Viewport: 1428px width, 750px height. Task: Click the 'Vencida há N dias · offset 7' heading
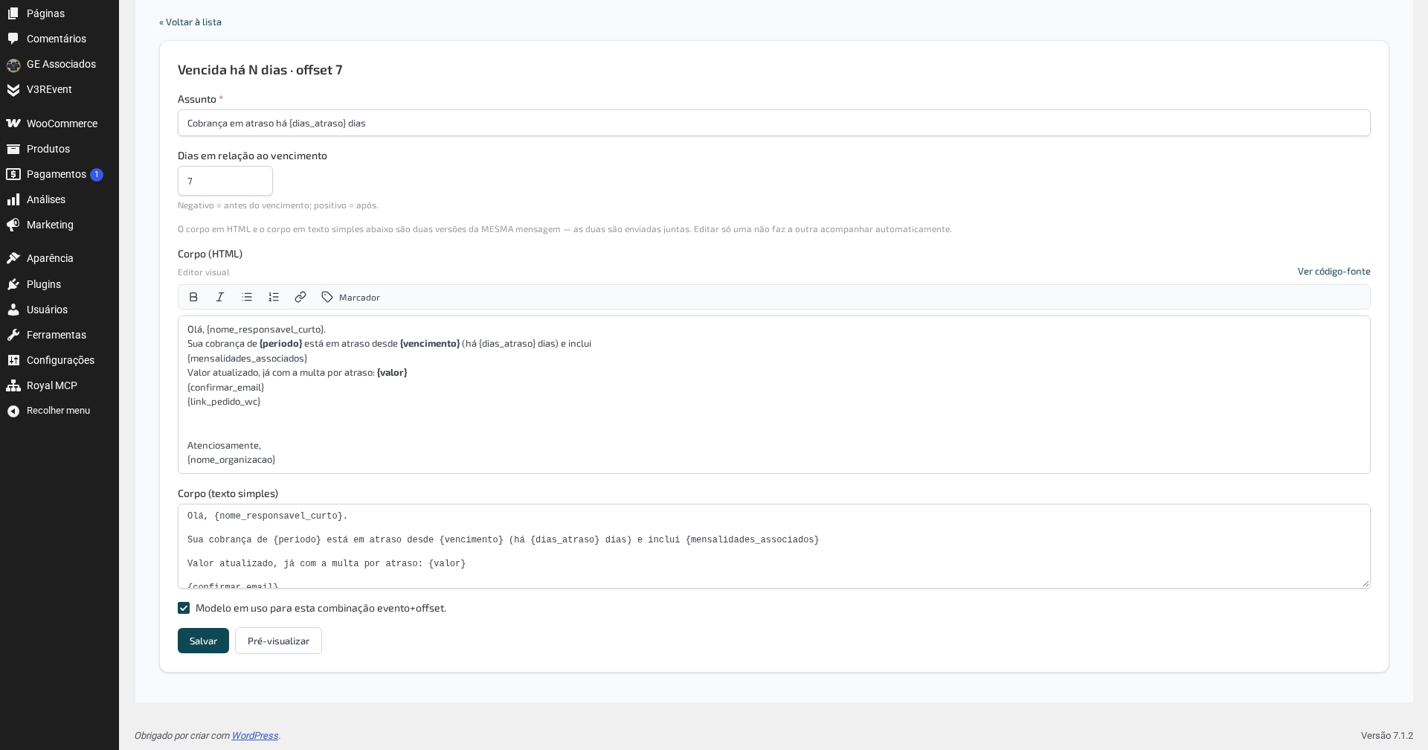[260, 70]
